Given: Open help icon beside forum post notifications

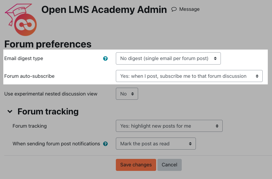Looking at the screenshot, I should [105, 144].
